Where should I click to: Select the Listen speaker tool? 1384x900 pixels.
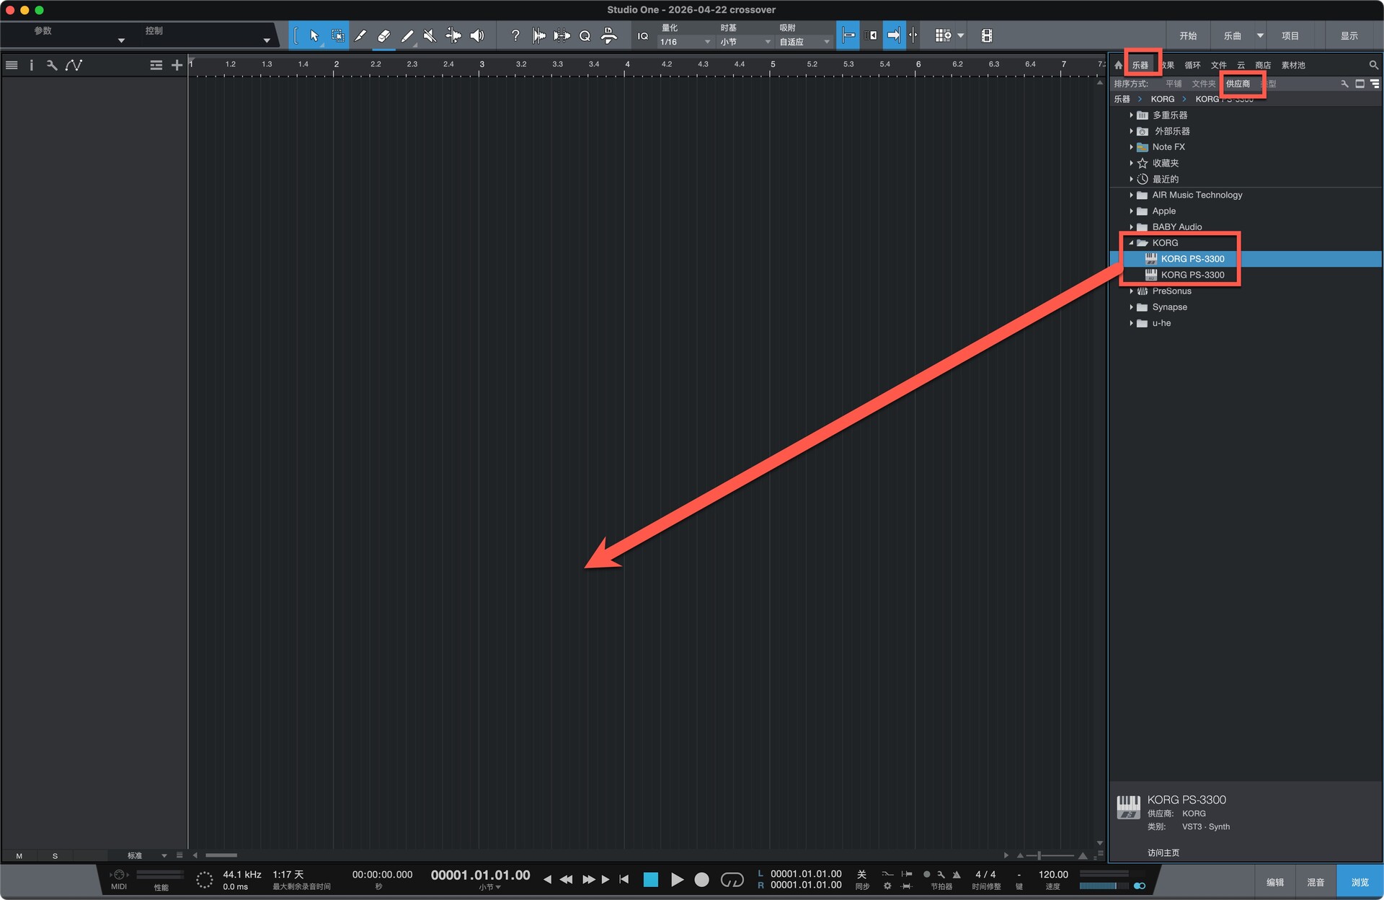point(476,35)
